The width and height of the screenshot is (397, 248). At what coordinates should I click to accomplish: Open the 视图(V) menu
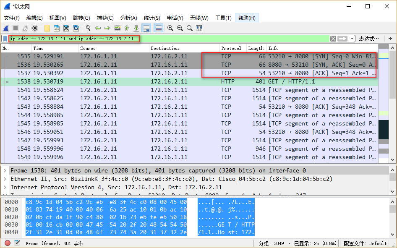pos(58,18)
